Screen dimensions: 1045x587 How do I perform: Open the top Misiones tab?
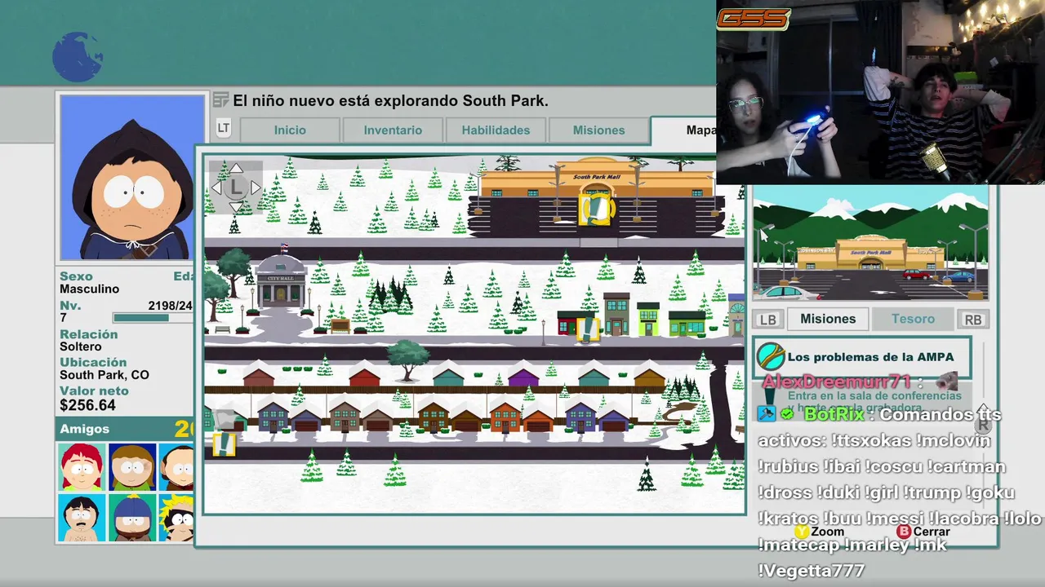[598, 130]
